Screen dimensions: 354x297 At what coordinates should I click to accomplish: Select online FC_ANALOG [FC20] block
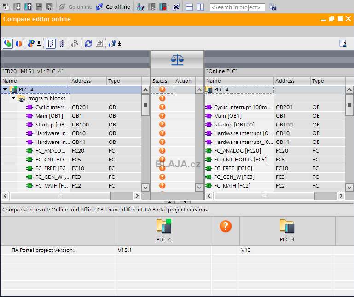[237, 151]
